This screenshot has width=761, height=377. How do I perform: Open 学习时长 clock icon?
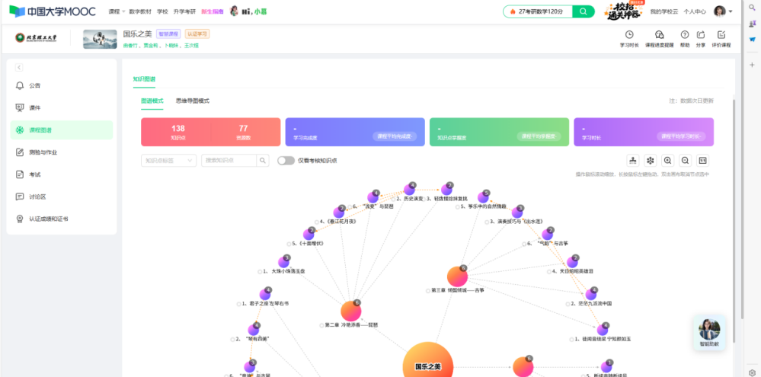point(629,38)
